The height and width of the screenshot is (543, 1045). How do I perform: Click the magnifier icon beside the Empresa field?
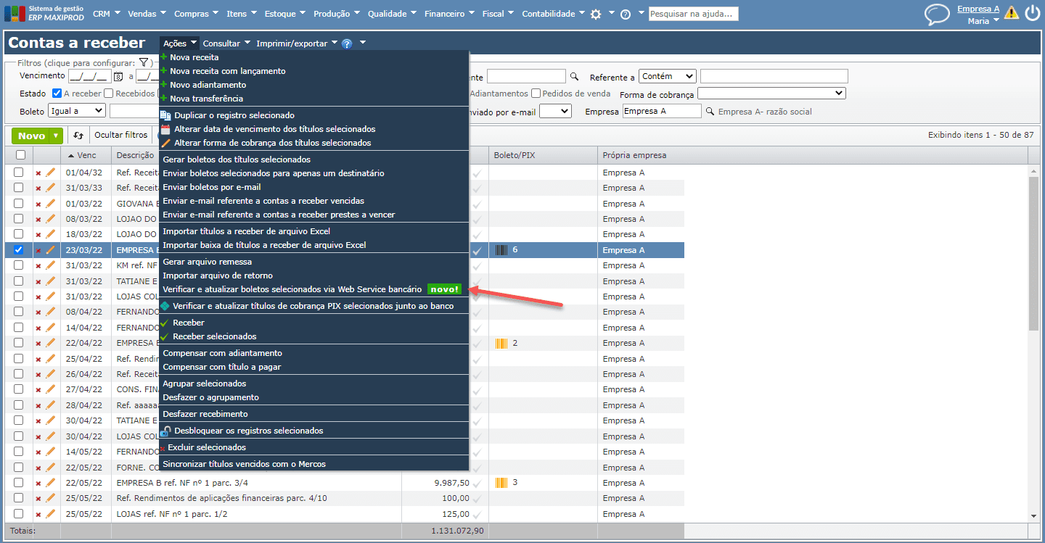[710, 112]
